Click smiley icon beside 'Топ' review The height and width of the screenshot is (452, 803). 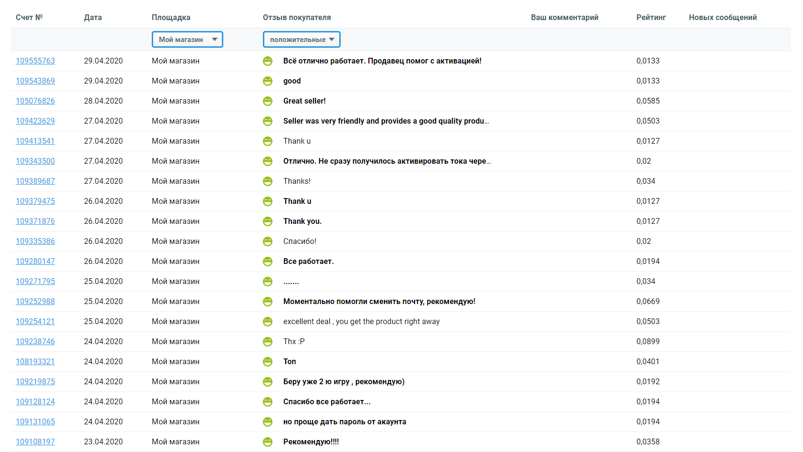tap(268, 362)
